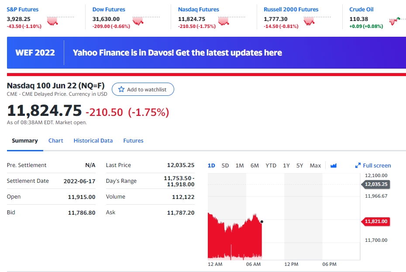Select the YTD chart range
Screen dimensions: 406x272
point(271,165)
